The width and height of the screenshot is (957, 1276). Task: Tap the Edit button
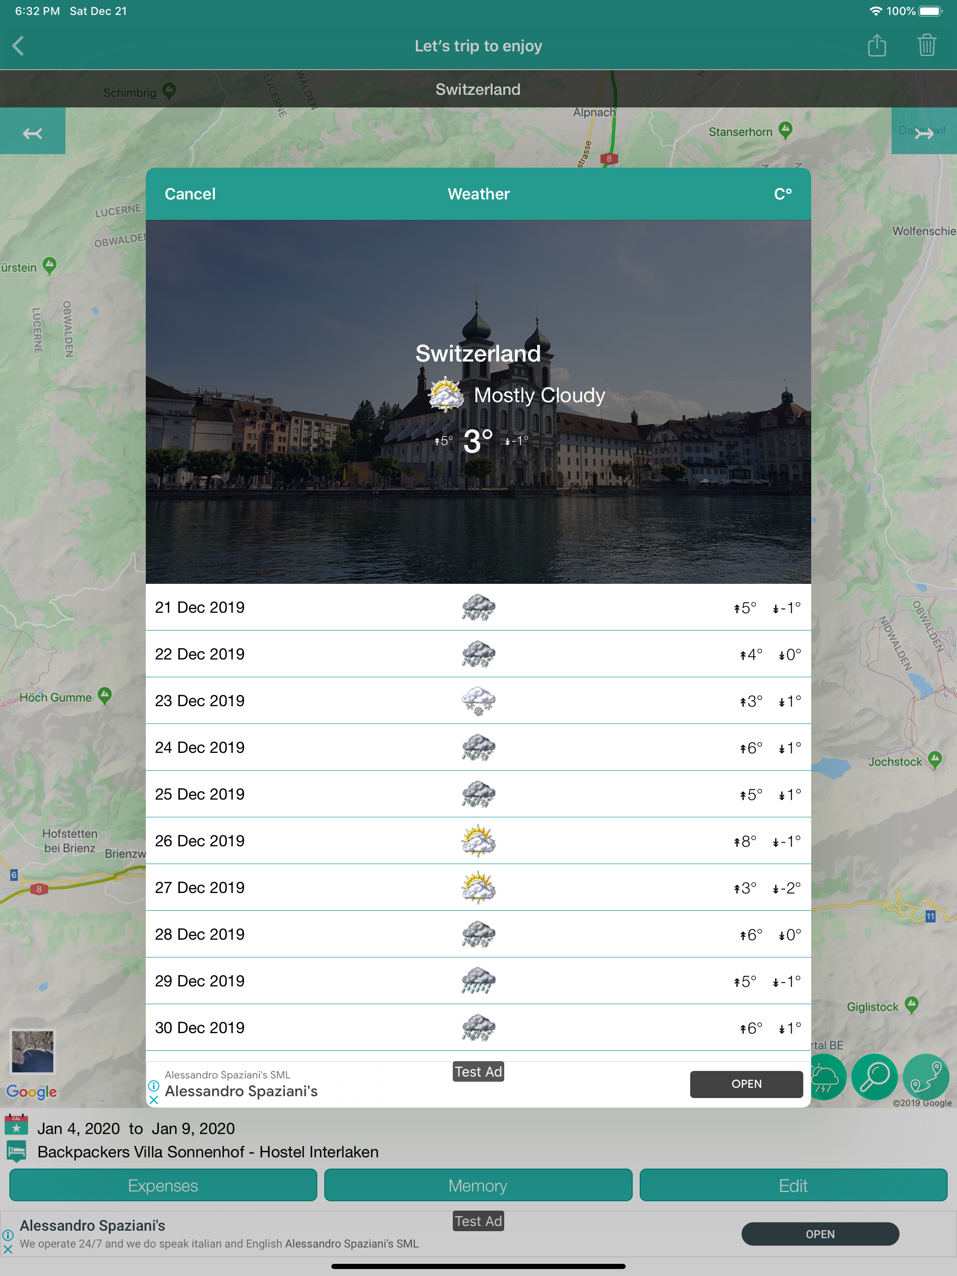pos(793,1185)
